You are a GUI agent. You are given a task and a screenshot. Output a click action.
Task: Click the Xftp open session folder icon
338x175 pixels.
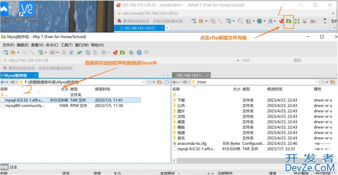(13, 53)
